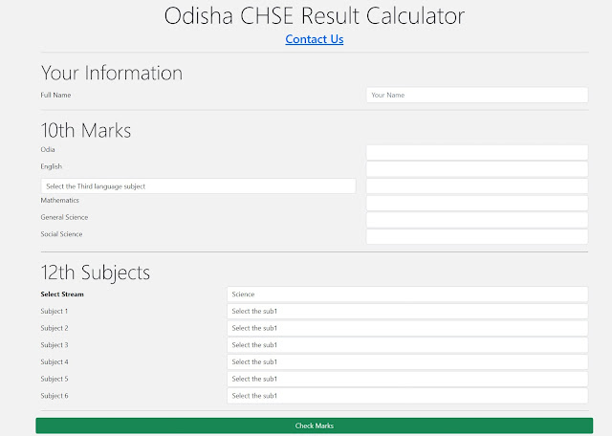Click the Subject 5 label
The width and height of the screenshot is (612, 436).
55,379
